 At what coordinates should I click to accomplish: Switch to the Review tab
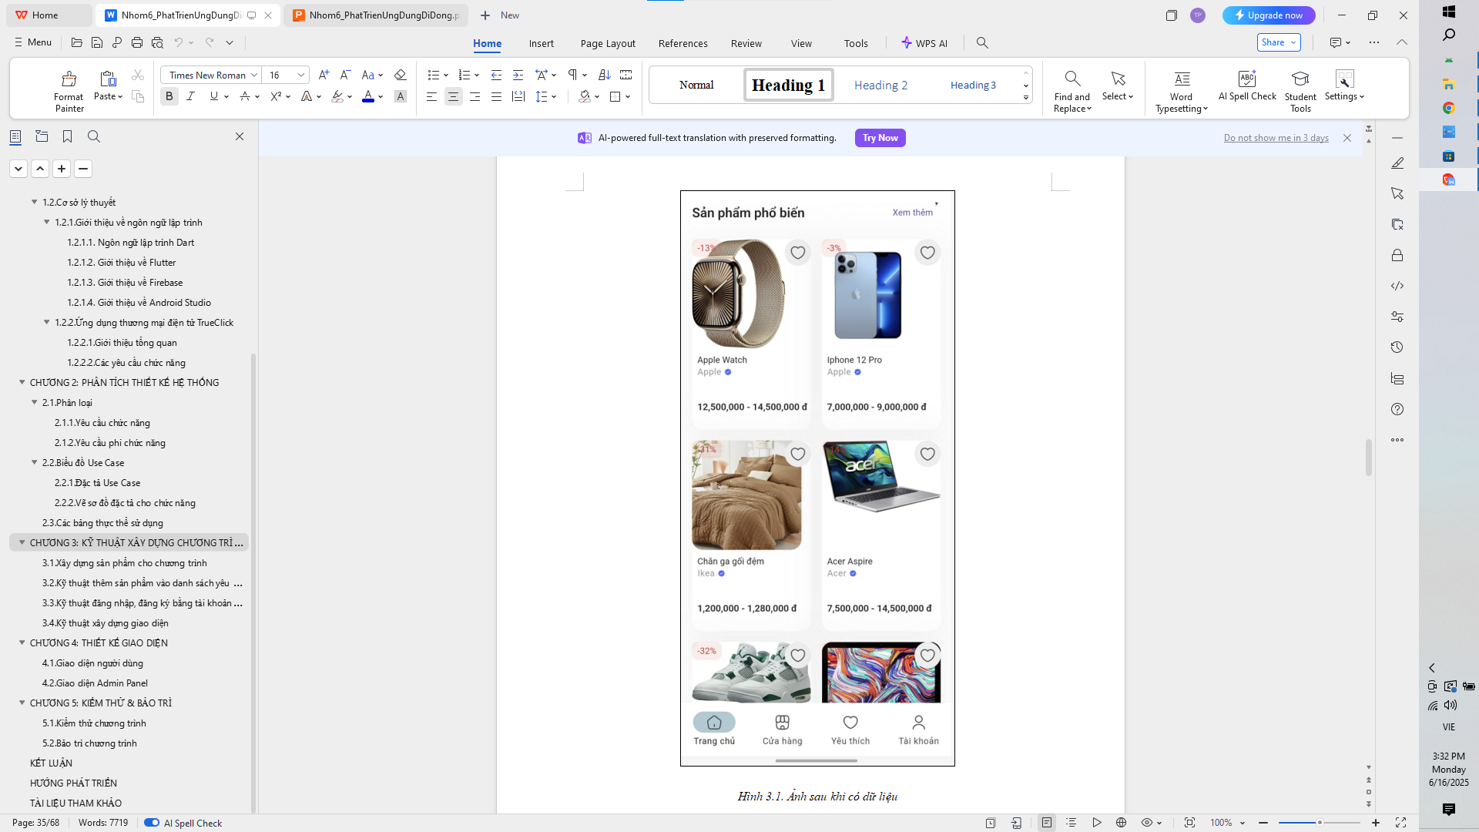[746, 43]
